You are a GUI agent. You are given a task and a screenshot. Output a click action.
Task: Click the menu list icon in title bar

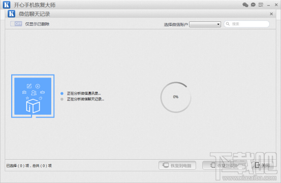[261, 5]
